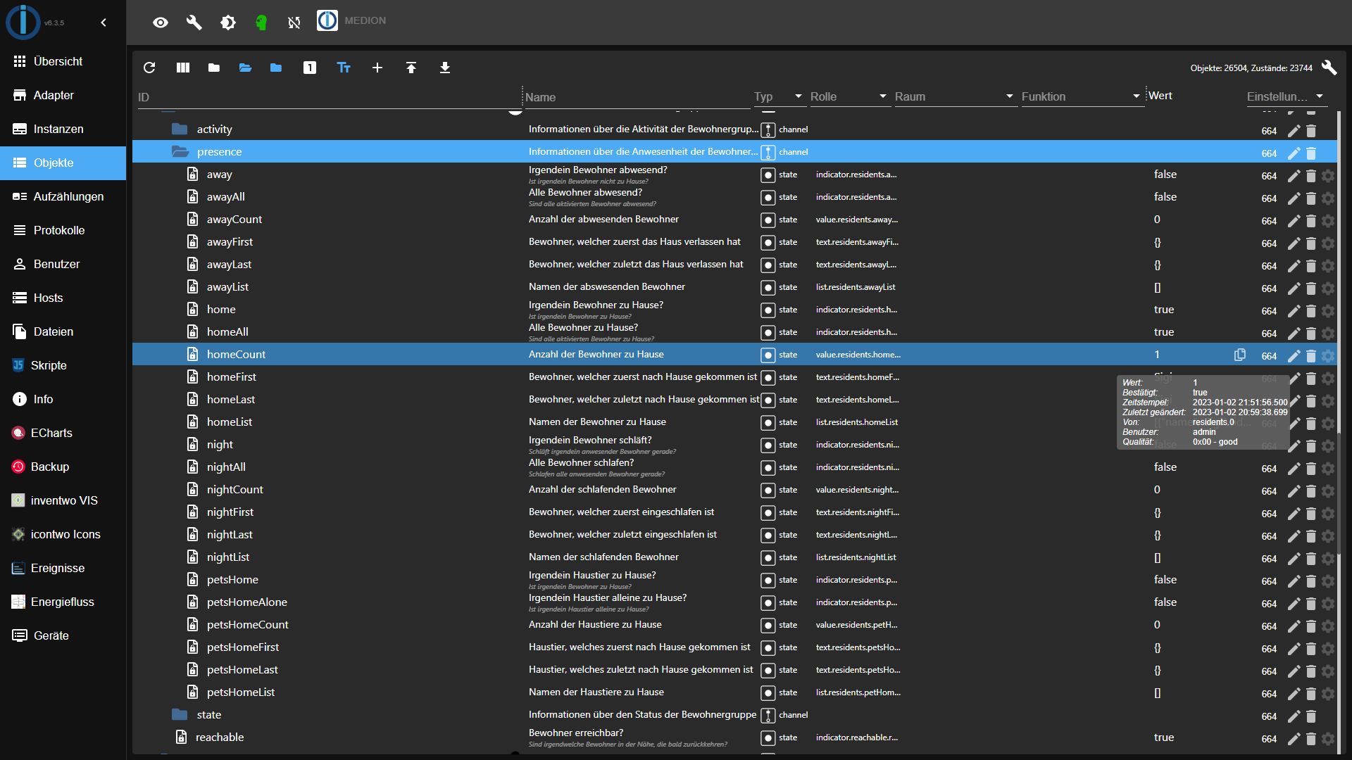Open the Instanzen menu item
1352x760 pixels.
click(x=63, y=129)
